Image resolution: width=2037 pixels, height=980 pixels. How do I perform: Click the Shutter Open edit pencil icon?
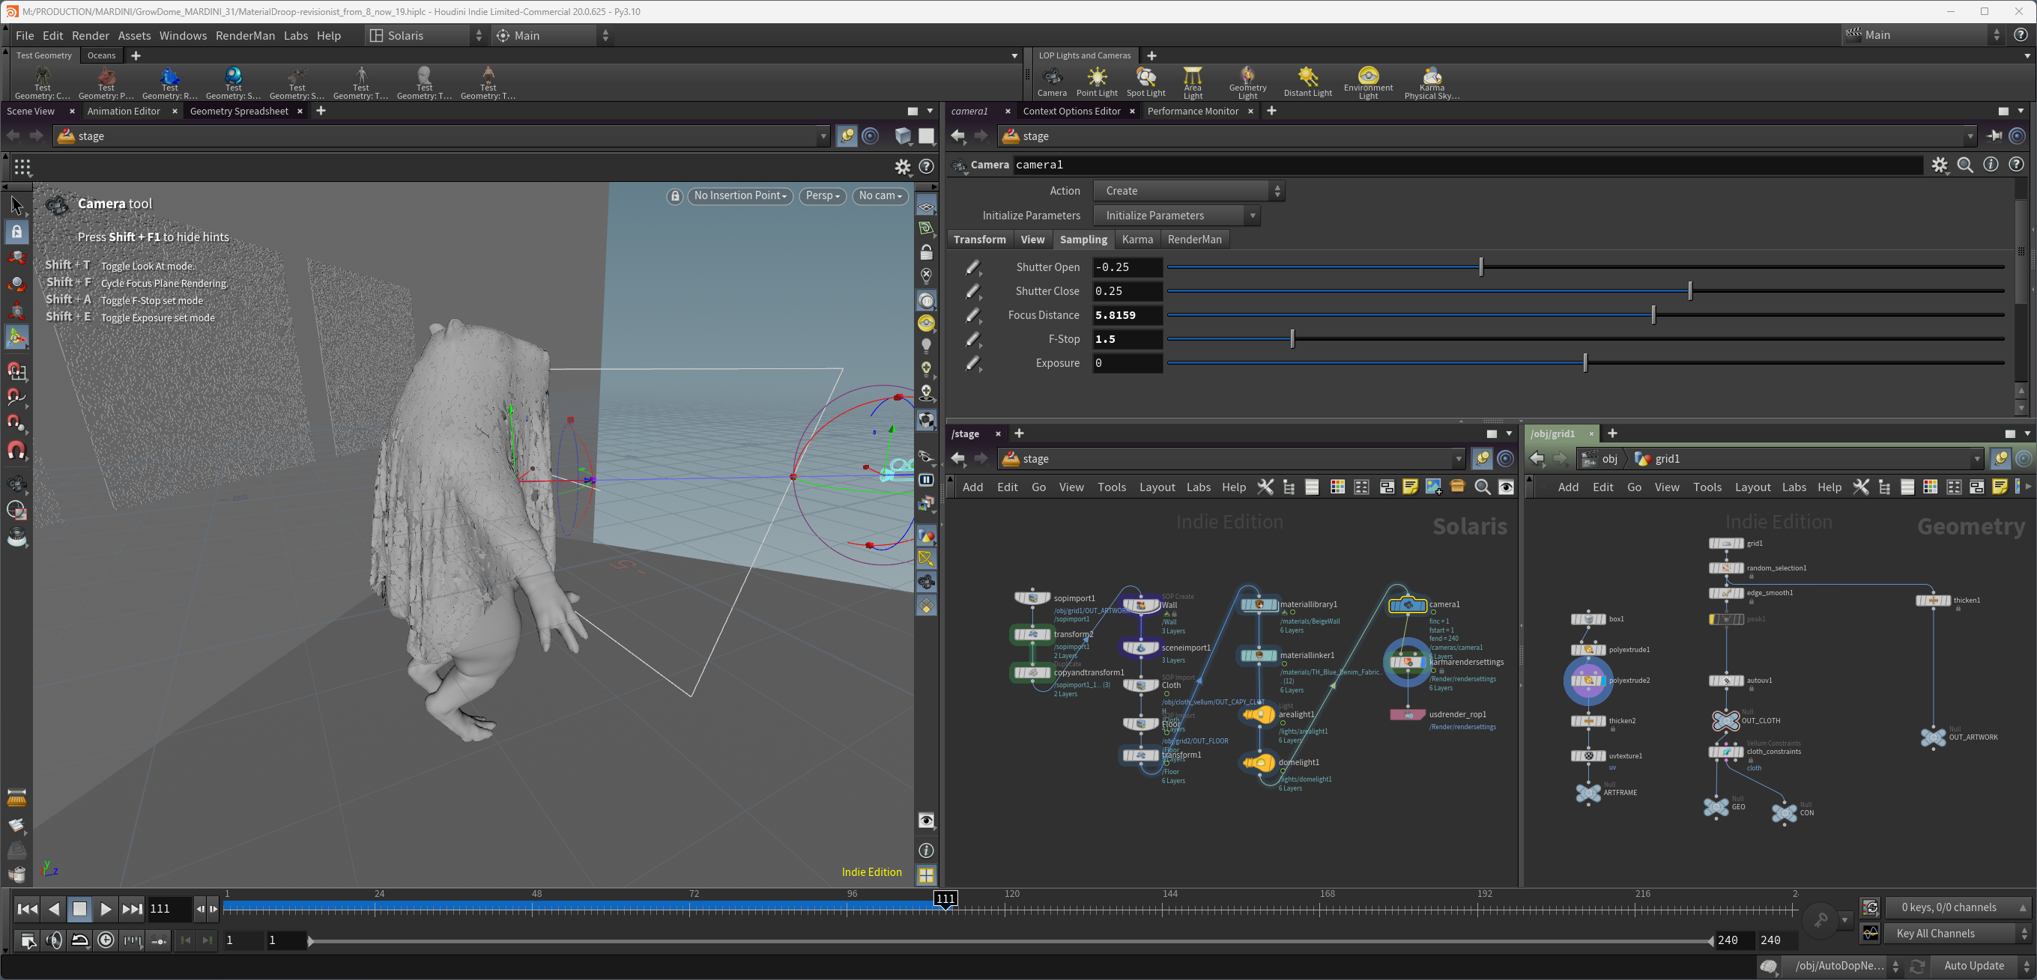coord(973,268)
